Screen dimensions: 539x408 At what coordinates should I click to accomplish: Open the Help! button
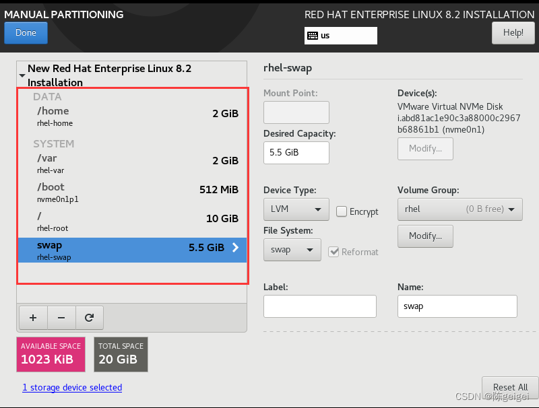pyautogui.click(x=513, y=32)
